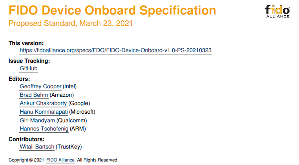Click the "(TrustKey)" affiliation text
The image size is (299, 165).
pos(69,147)
